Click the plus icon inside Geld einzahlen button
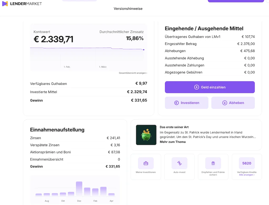Image resolution: width=269 pixels, height=205 pixels. (196, 87)
